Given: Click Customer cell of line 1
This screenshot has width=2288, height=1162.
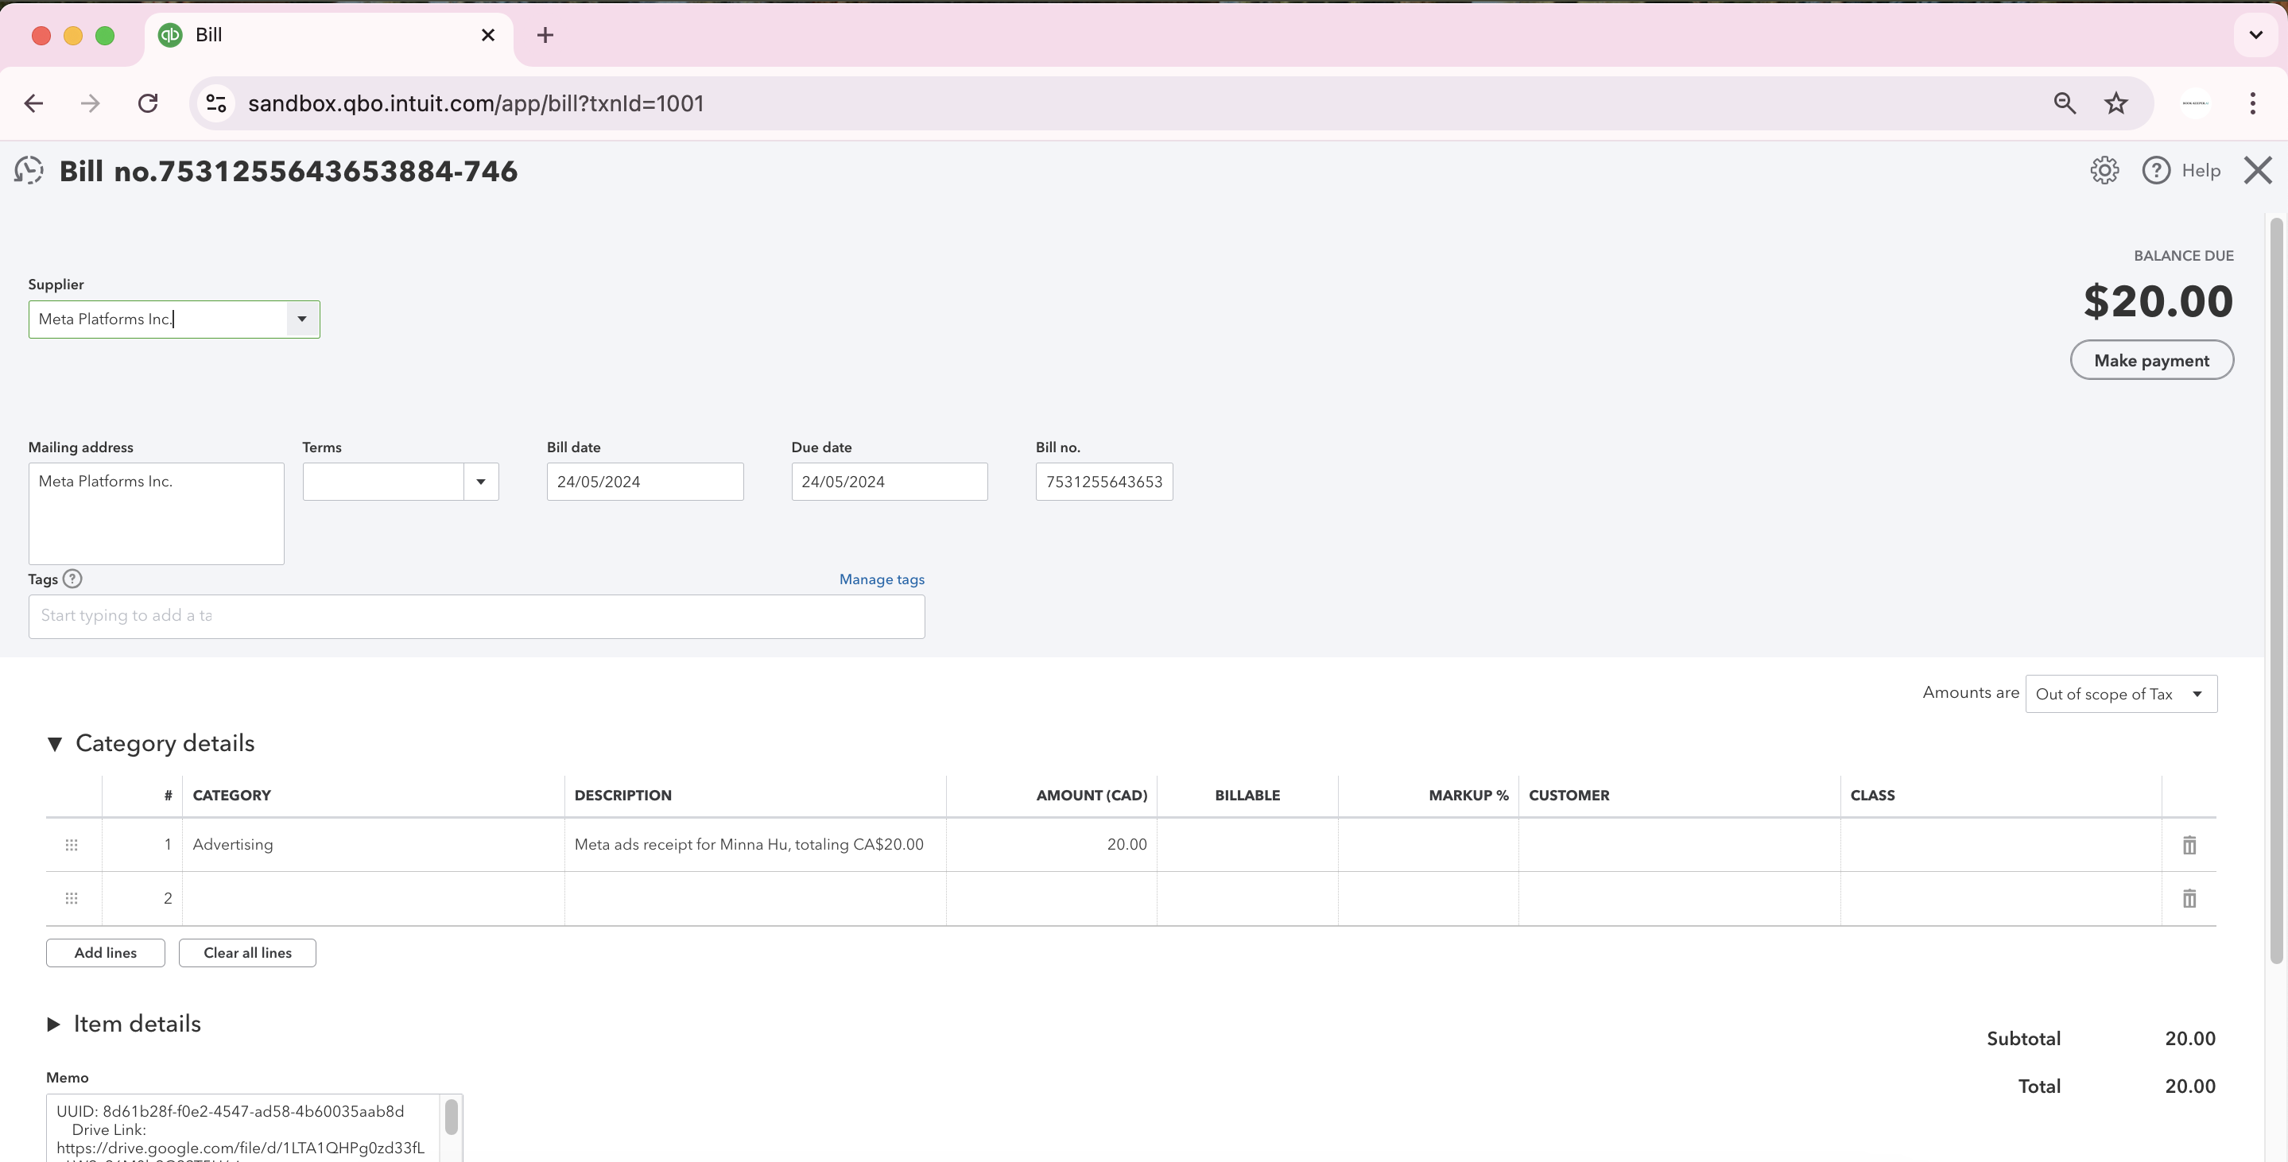Looking at the screenshot, I should tap(1679, 845).
